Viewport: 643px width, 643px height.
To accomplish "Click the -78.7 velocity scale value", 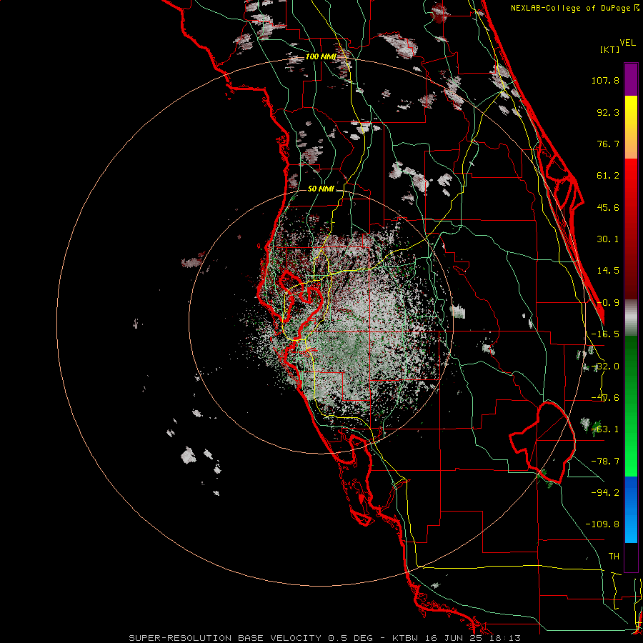I will 605,462.
